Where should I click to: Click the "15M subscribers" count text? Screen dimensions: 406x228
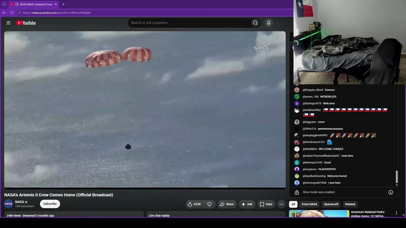coord(25,206)
